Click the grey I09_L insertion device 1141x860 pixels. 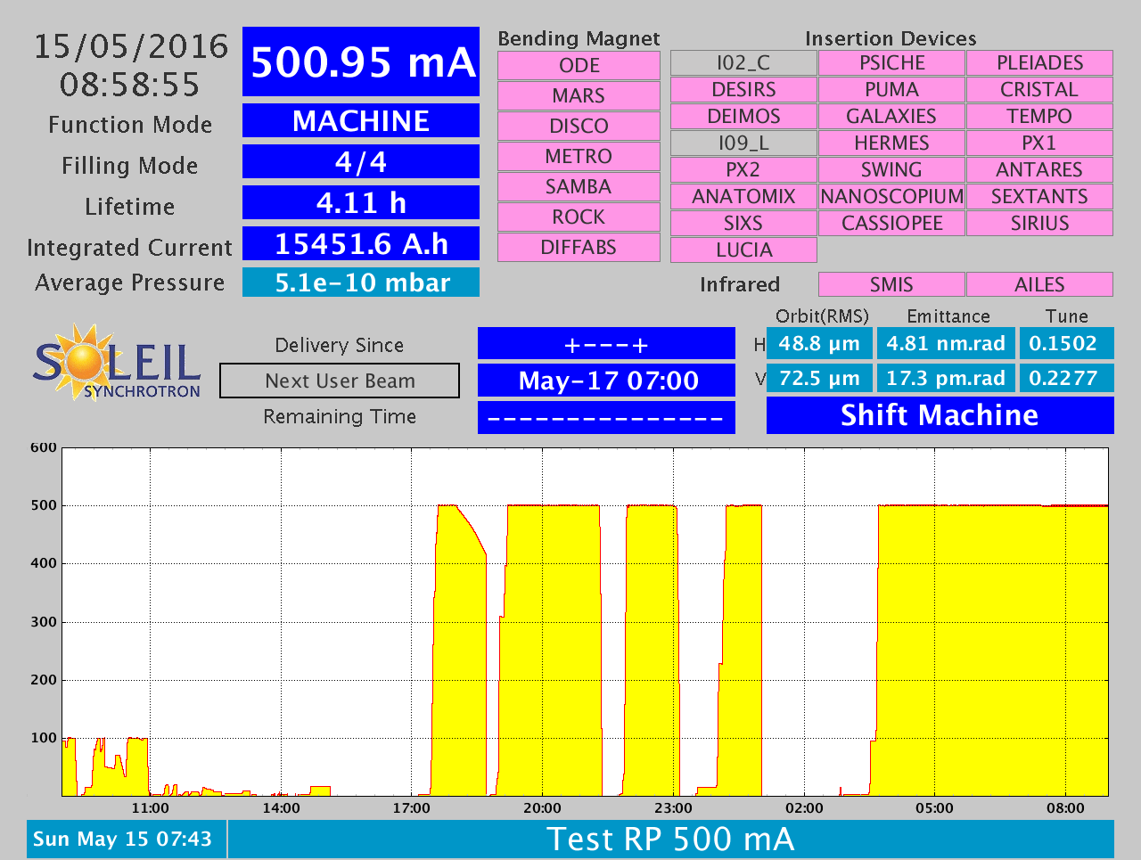[743, 143]
